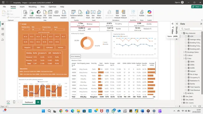Adjust the zoom level slider
Screen dimensions: 203x114
click(x=180, y=106)
